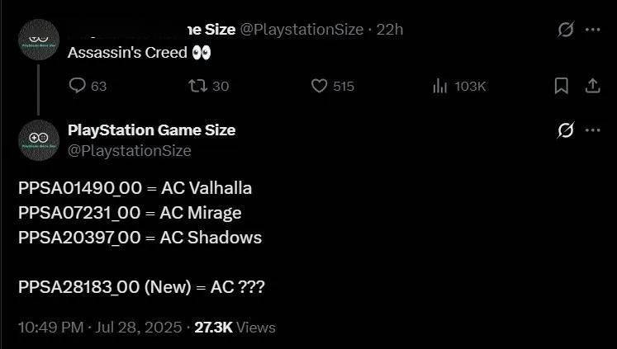
Task: Open the reply icon with 63 comments
Action: 77,86
